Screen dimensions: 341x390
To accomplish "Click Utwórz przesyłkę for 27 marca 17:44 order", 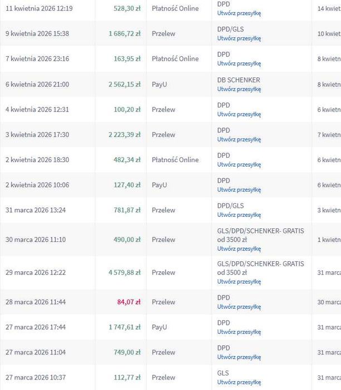I will coord(239,331).
